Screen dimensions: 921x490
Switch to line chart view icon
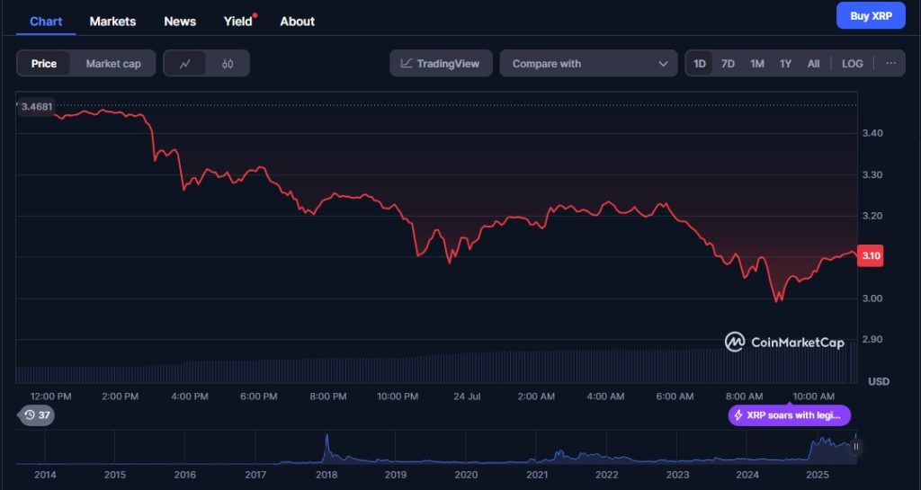[x=185, y=63]
